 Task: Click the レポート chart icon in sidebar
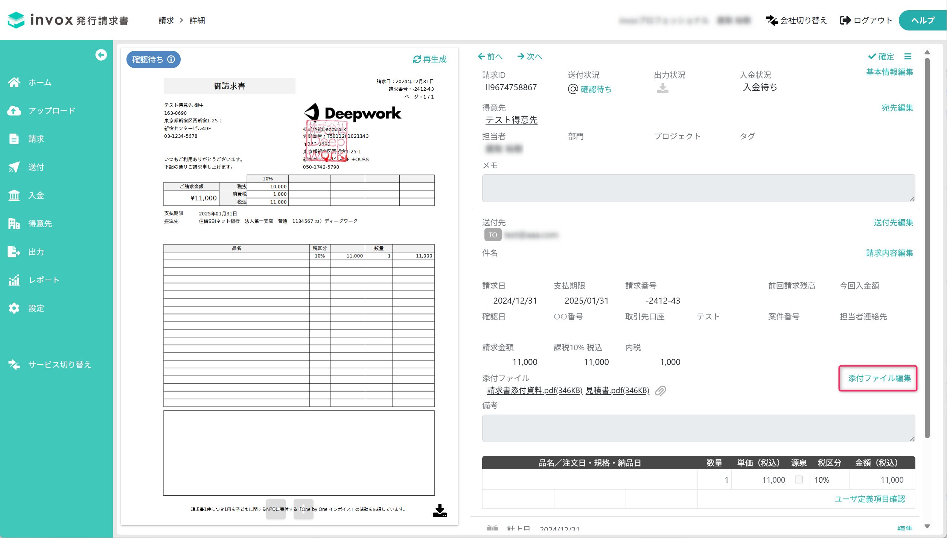(x=14, y=280)
